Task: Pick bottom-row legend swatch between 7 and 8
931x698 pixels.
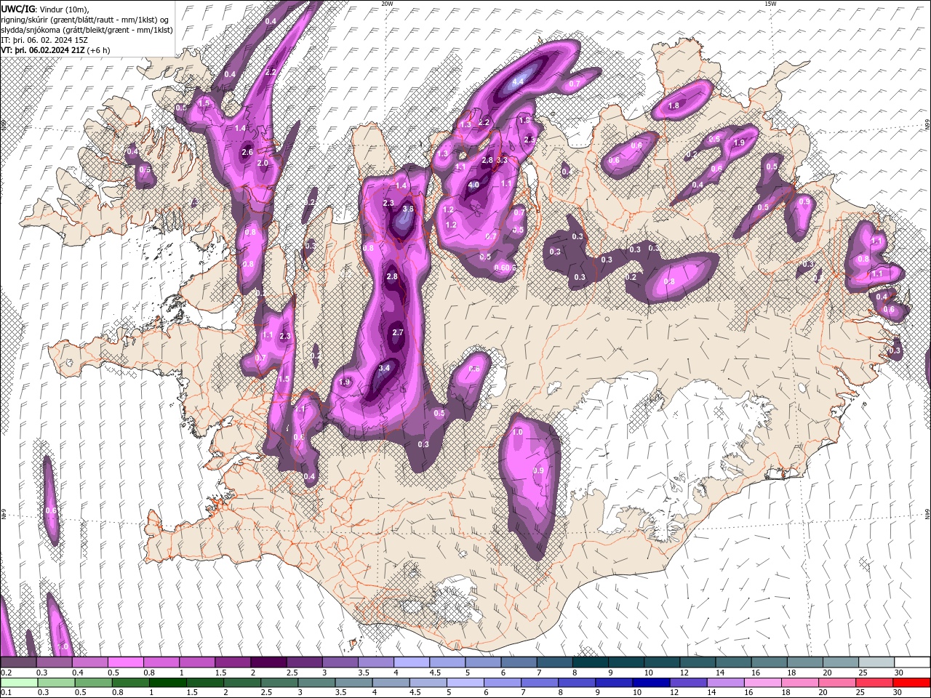Action: [540, 683]
